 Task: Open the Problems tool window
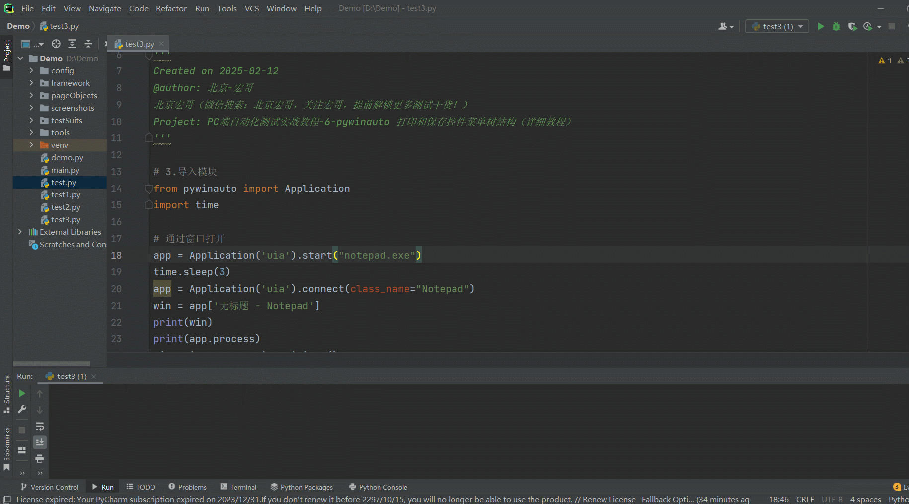click(187, 487)
